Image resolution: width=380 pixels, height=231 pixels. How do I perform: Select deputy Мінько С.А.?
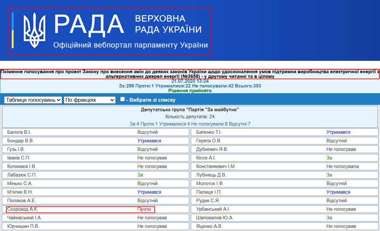pos(20,183)
